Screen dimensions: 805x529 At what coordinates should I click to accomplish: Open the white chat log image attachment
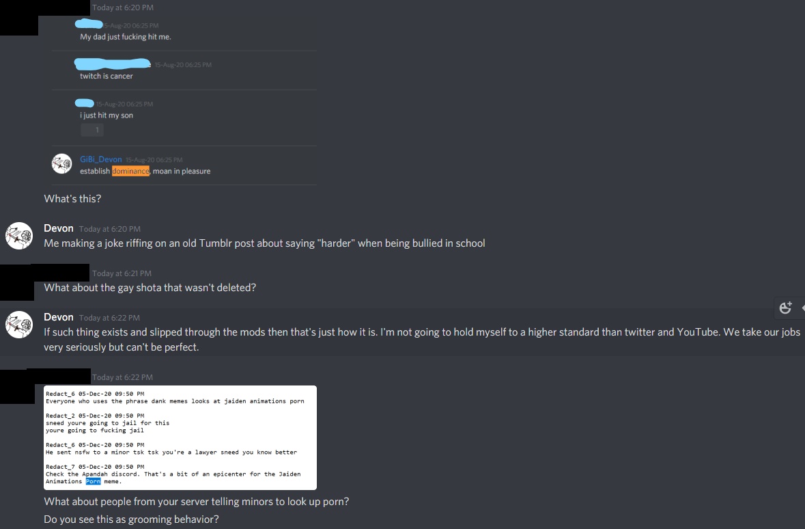pyautogui.click(x=180, y=437)
